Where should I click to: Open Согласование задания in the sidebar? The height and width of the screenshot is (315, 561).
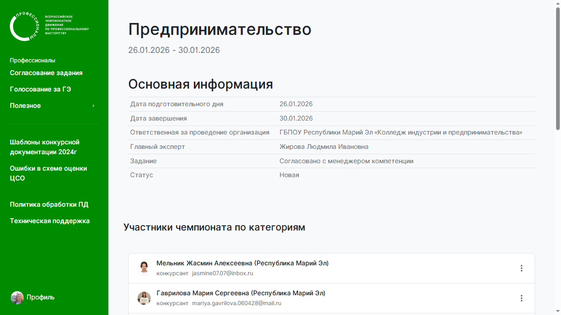click(x=46, y=73)
